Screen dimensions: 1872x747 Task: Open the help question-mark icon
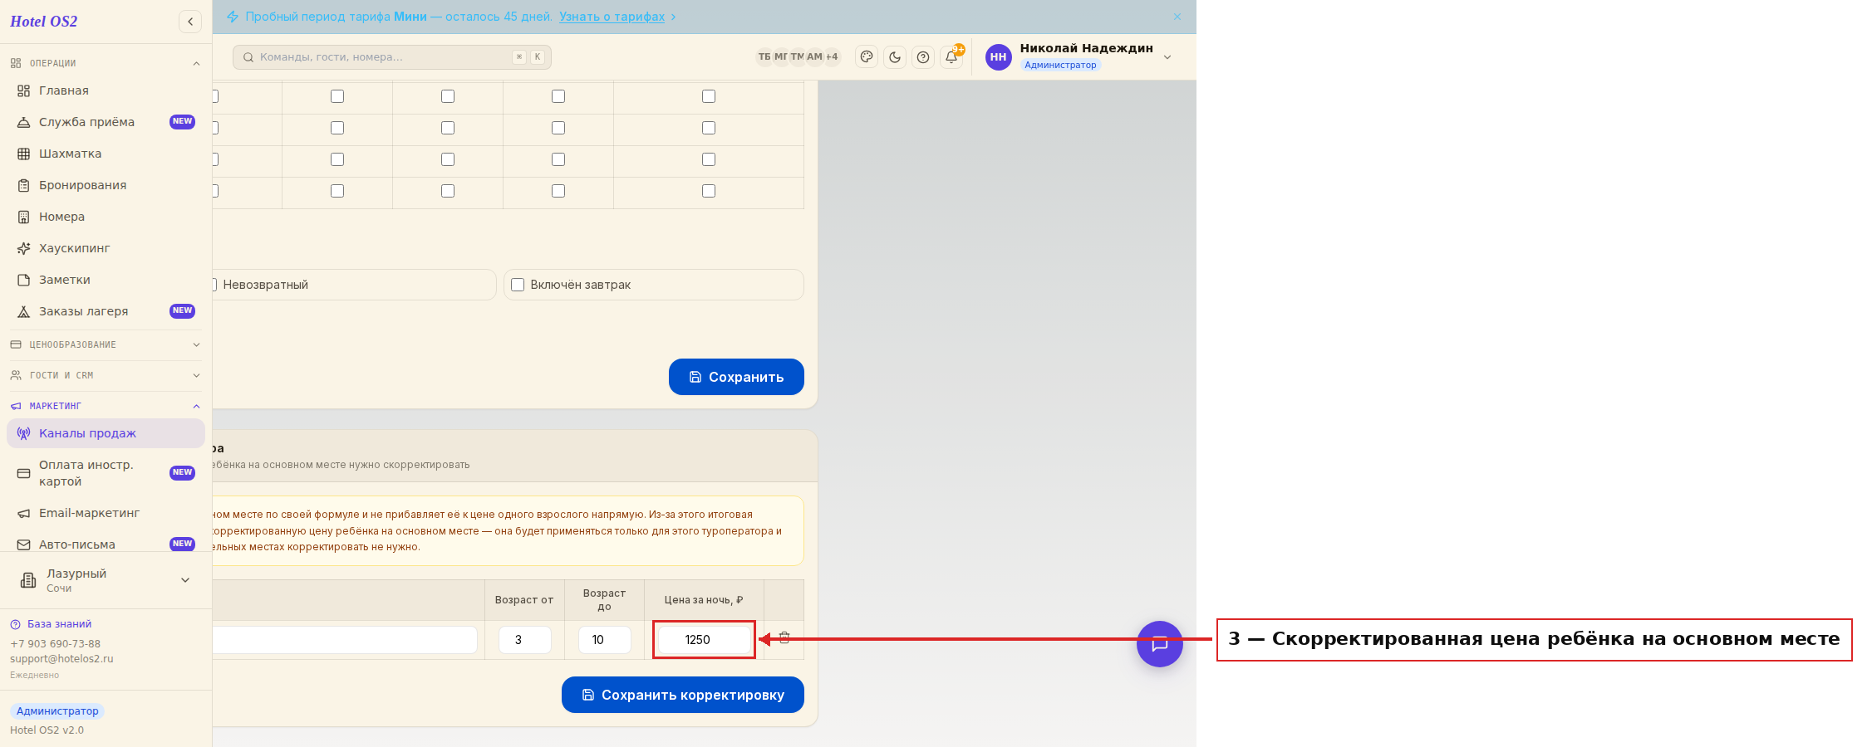(923, 57)
